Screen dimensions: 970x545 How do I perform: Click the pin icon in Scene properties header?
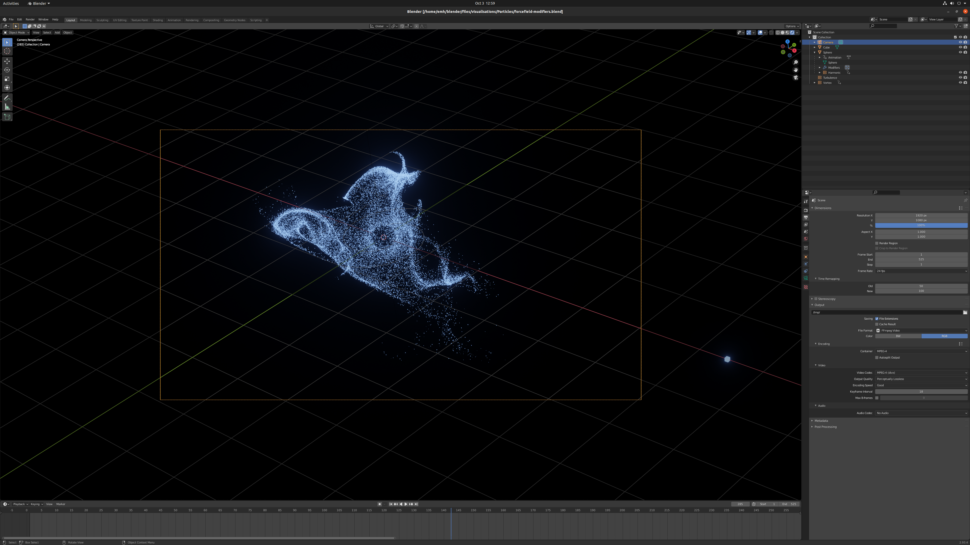click(965, 201)
